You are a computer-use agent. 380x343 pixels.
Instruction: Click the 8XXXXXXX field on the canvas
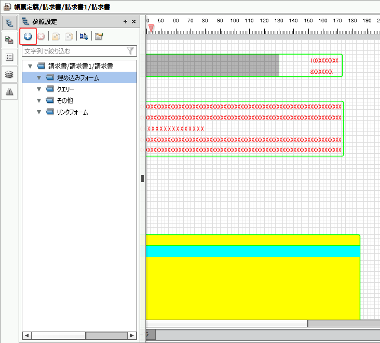321,72
